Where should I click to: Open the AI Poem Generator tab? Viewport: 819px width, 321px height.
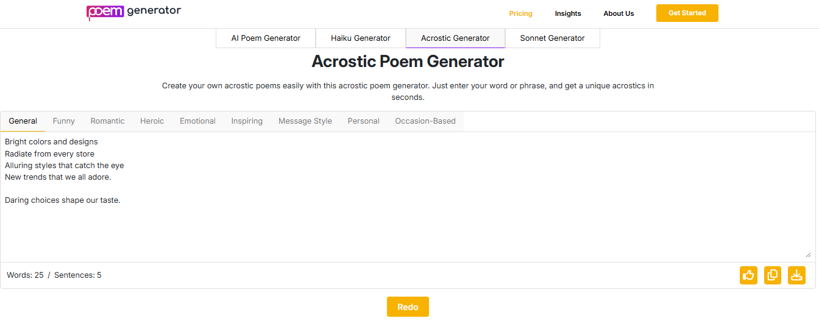coord(266,38)
